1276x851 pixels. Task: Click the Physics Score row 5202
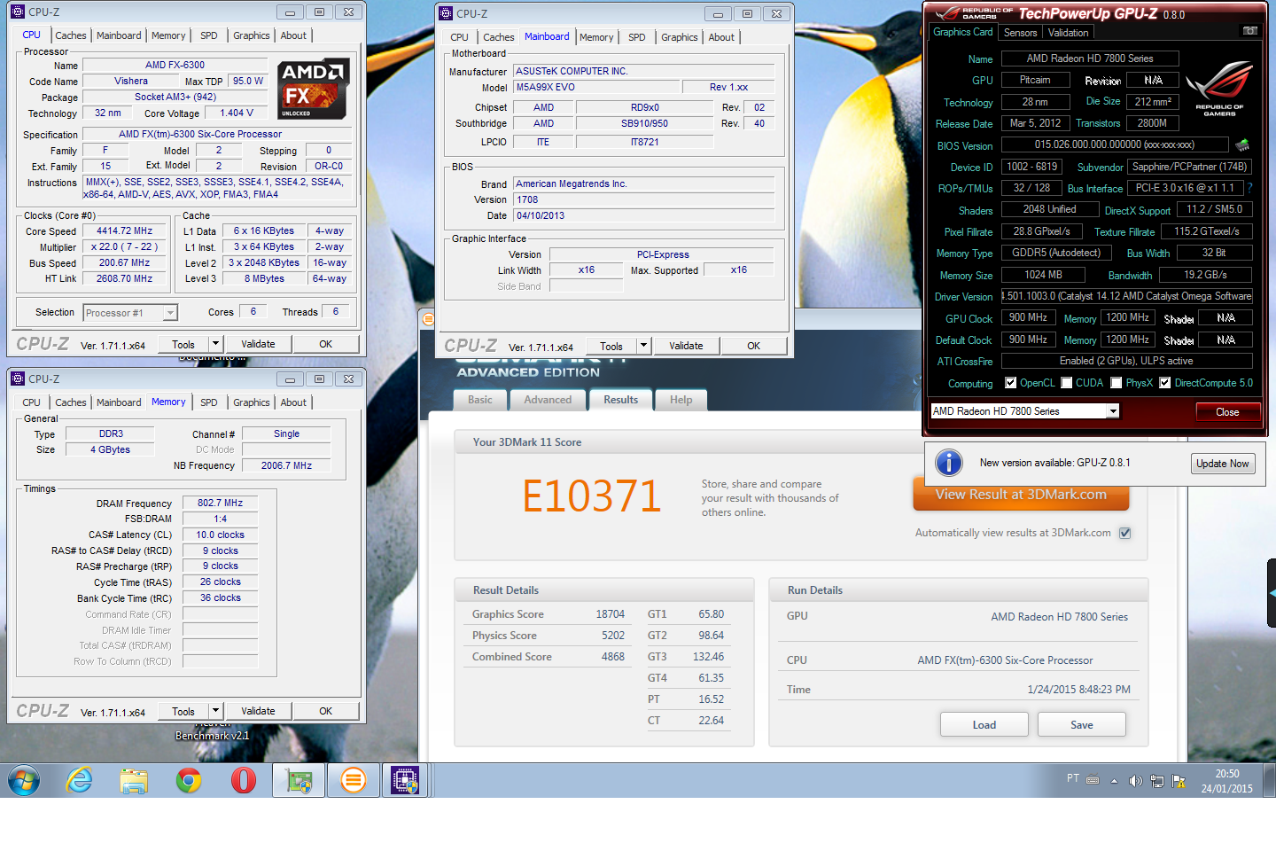(x=548, y=636)
